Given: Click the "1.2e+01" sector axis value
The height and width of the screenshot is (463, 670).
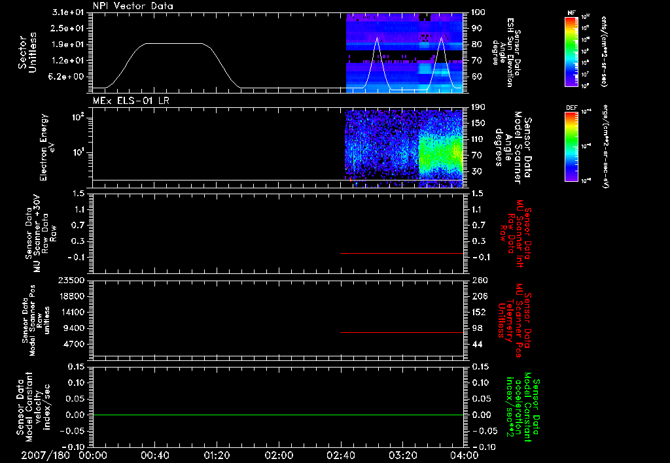Looking at the screenshot, I should click(x=67, y=61).
